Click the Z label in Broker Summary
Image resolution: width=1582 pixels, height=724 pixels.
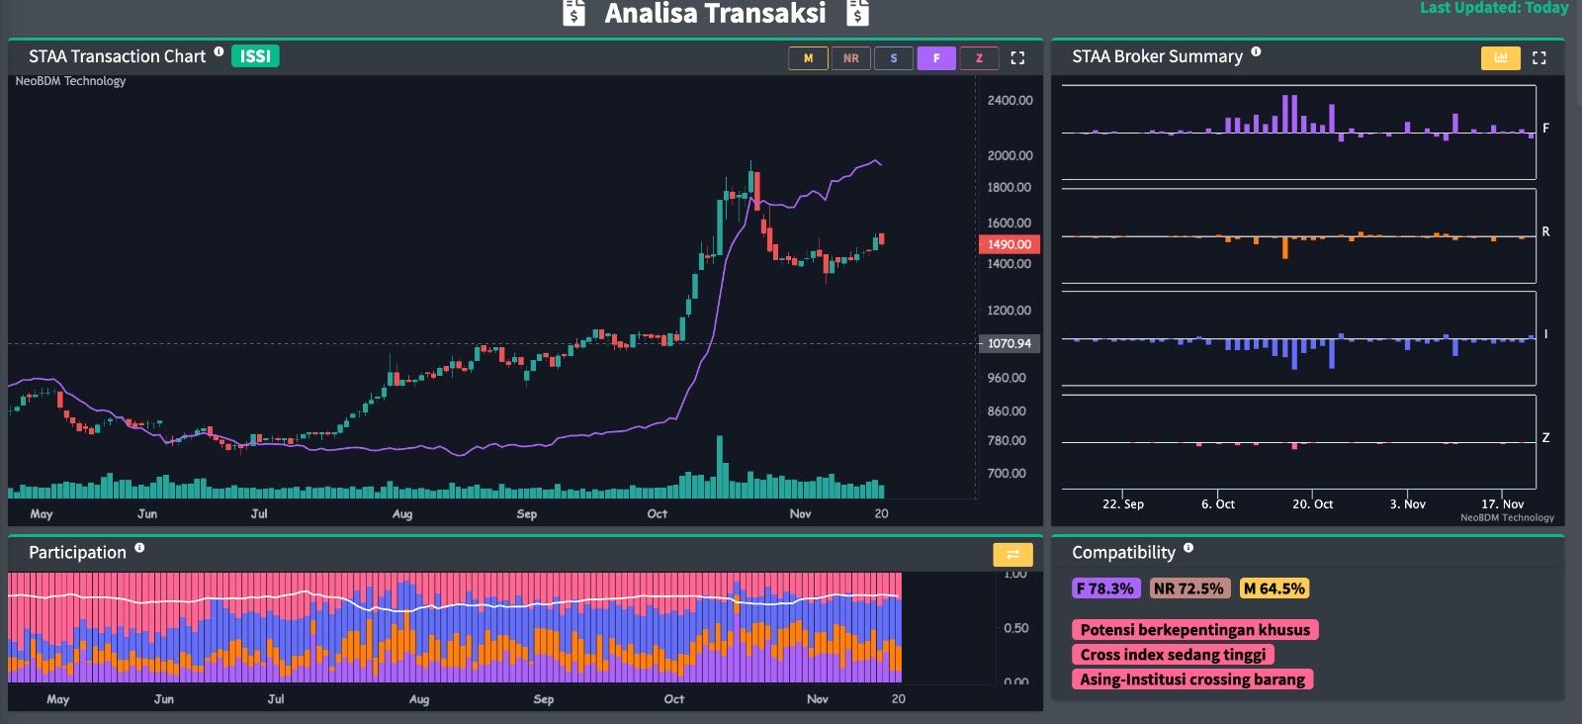(x=1545, y=437)
